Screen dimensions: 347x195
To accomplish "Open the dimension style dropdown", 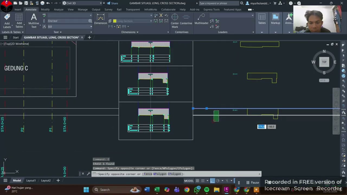I will coord(151,15).
